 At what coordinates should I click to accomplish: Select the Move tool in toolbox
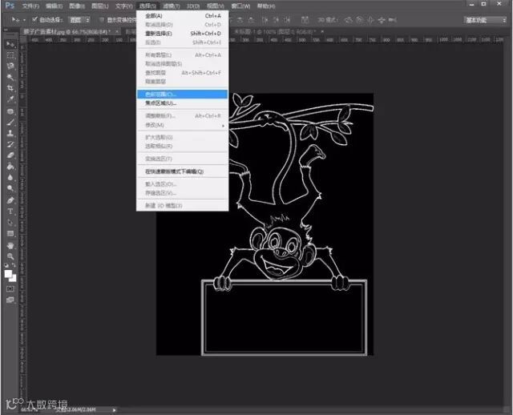point(10,44)
